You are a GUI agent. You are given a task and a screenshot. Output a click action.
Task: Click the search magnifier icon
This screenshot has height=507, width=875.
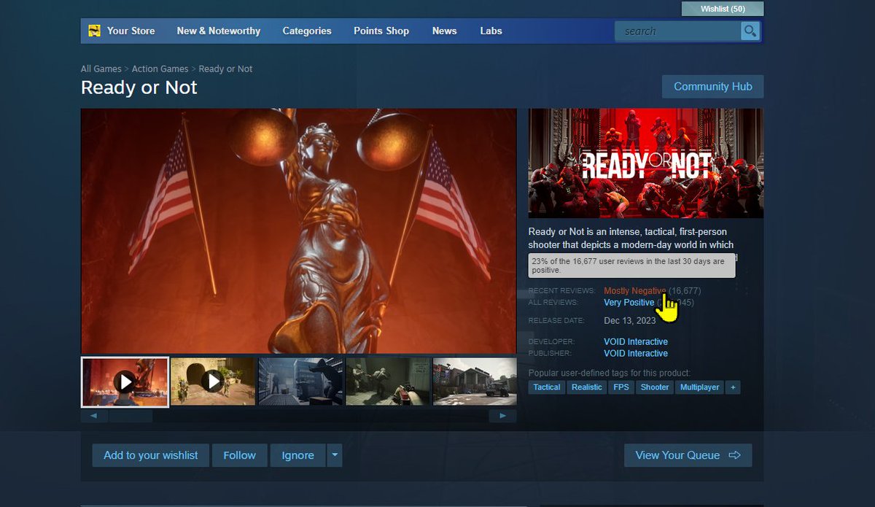pos(750,31)
